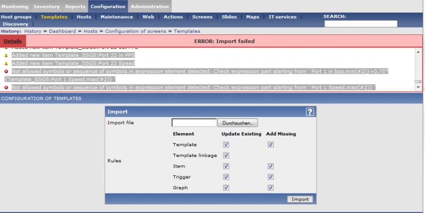Click 'ERROR: Import failed' message
The height and width of the screenshot is (213, 425).
[224, 41]
